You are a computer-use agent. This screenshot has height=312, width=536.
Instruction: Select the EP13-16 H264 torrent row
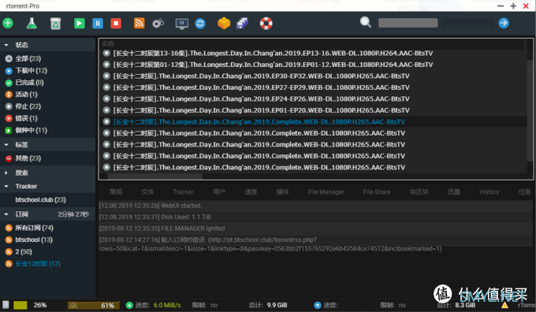point(313,54)
